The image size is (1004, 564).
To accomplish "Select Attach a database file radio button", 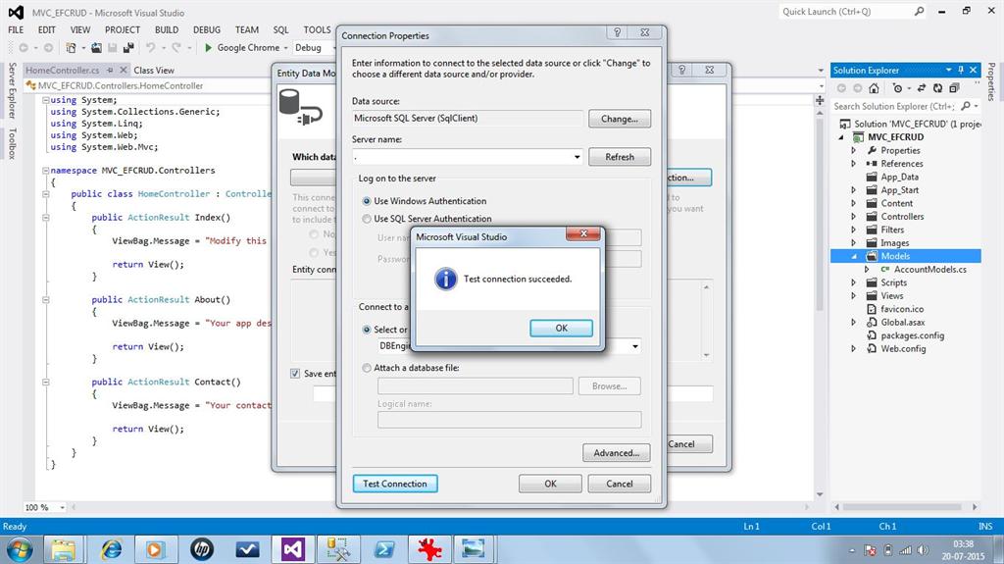I will pos(367,368).
